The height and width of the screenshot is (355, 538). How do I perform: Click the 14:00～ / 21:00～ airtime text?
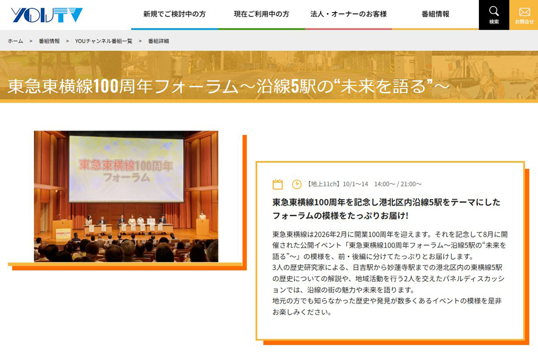click(398, 184)
